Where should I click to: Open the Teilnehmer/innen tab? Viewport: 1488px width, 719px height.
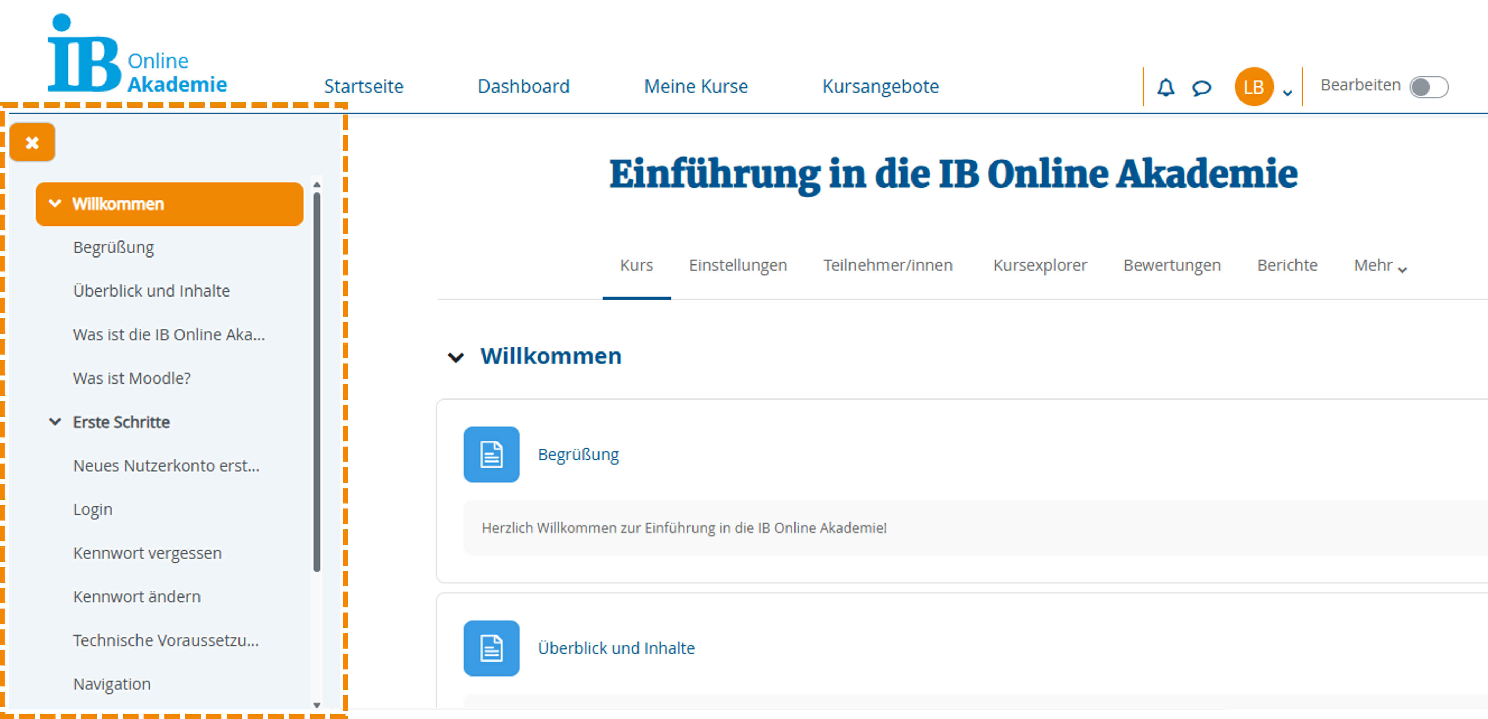pyautogui.click(x=888, y=266)
